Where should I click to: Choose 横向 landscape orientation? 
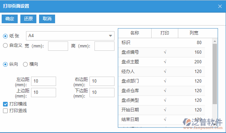coord(25,64)
